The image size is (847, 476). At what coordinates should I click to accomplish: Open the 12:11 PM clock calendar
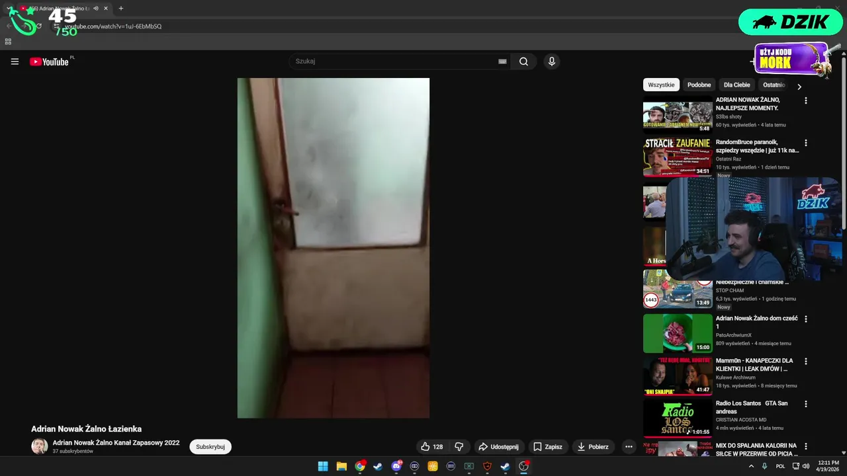[x=828, y=466]
